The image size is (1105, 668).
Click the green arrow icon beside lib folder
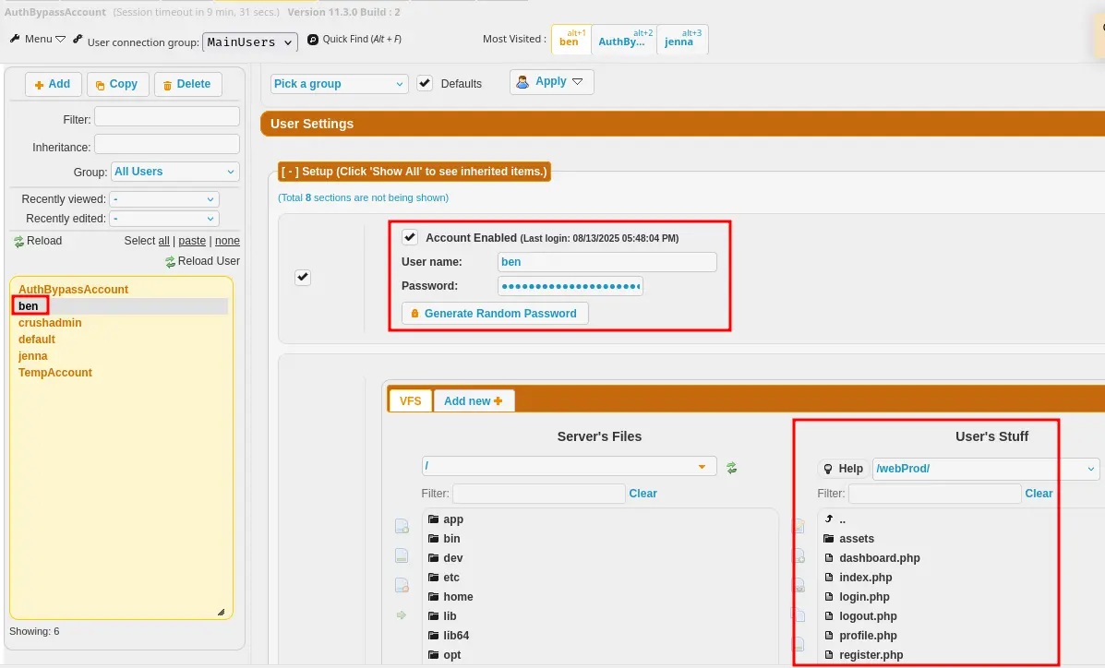click(x=402, y=615)
